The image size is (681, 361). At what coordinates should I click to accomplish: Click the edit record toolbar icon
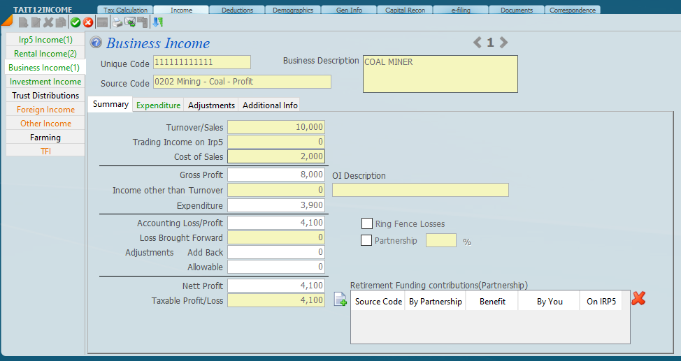click(x=36, y=22)
